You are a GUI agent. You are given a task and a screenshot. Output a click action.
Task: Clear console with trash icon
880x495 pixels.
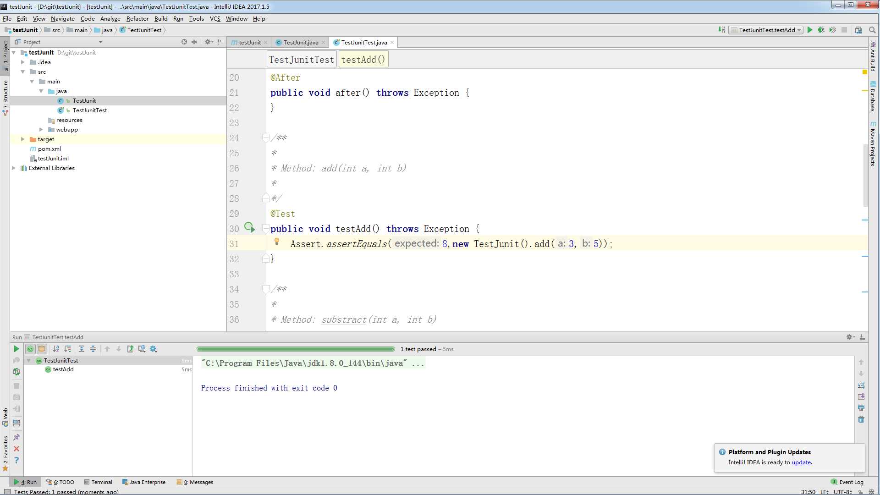click(x=861, y=419)
